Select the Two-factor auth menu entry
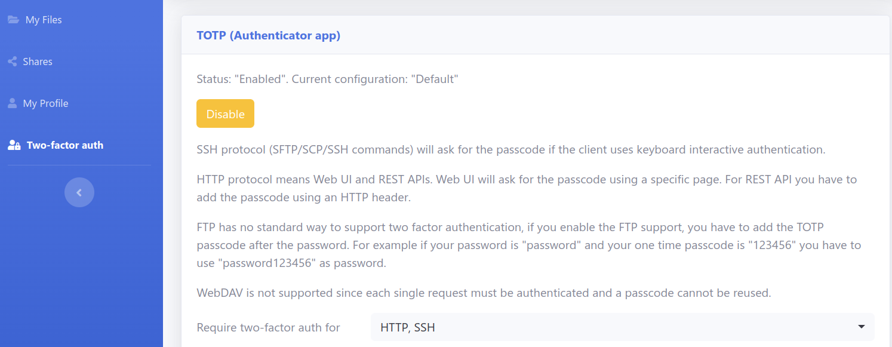The height and width of the screenshot is (347, 892). coord(63,145)
